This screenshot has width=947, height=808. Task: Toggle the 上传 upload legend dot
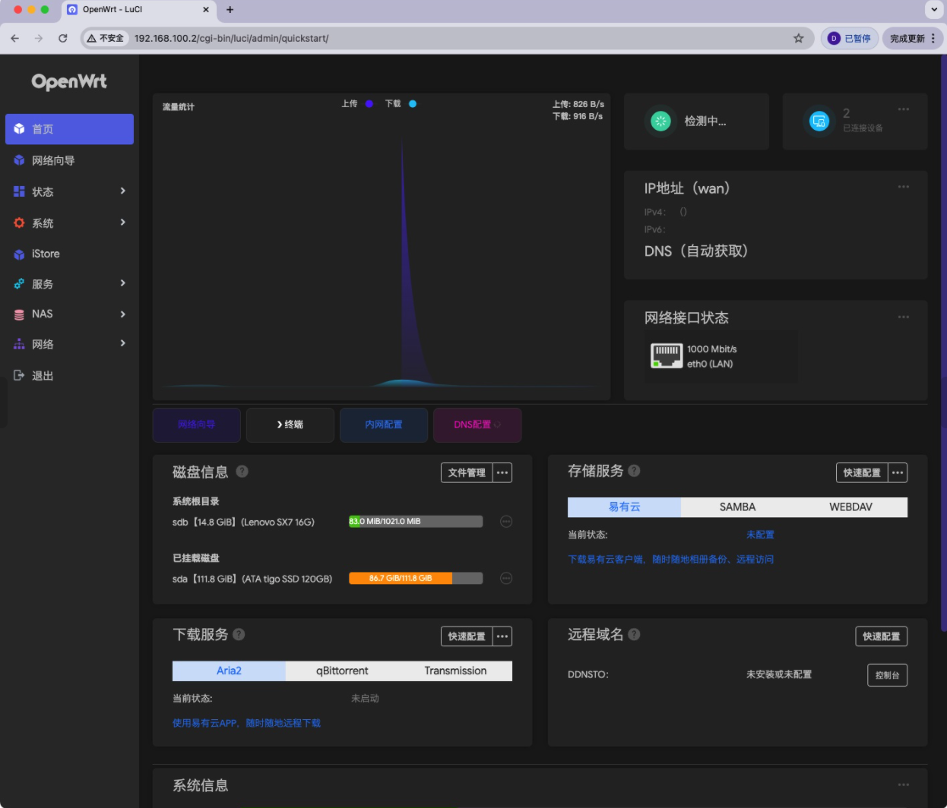(x=369, y=104)
